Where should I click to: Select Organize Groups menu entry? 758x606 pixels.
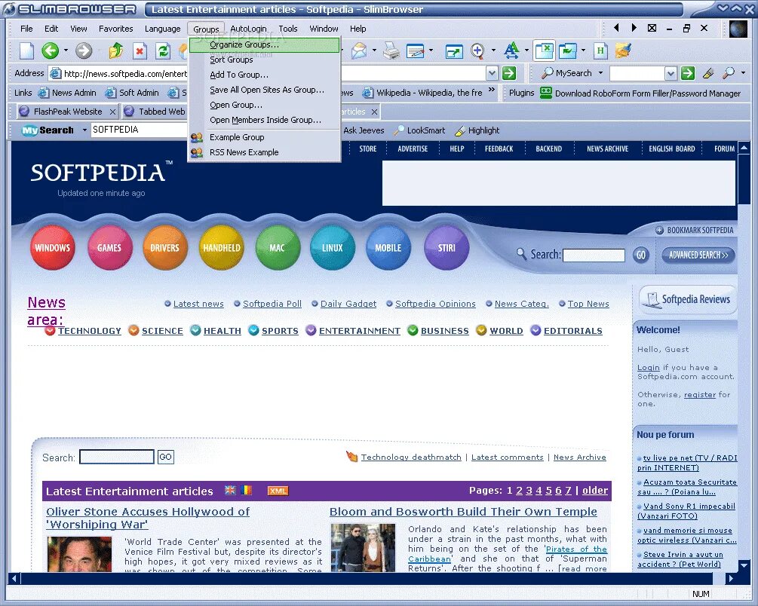pos(265,44)
